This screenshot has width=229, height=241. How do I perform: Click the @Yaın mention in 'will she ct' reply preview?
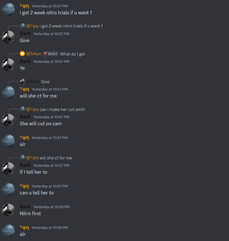tap(32, 158)
